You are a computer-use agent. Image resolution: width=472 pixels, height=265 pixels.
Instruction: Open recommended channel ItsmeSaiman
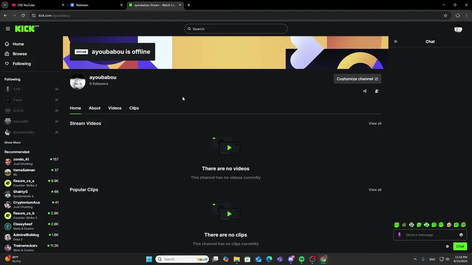click(x=31, y=172)
